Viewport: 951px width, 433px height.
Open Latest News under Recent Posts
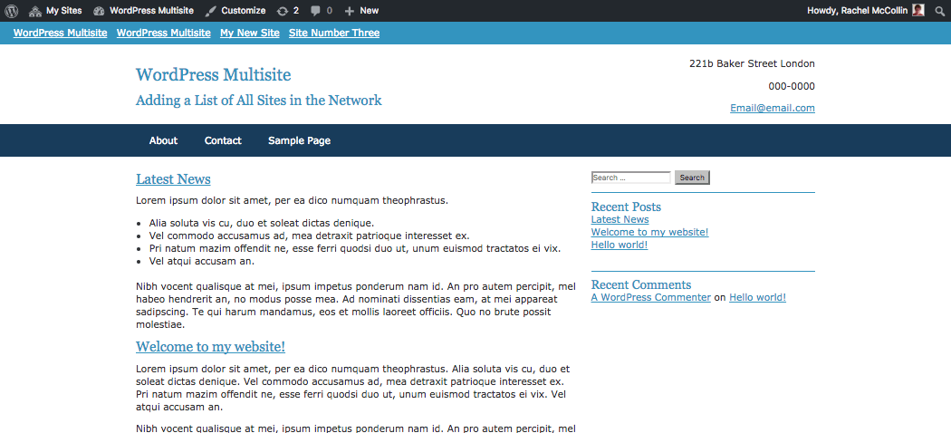coord(620,219)
